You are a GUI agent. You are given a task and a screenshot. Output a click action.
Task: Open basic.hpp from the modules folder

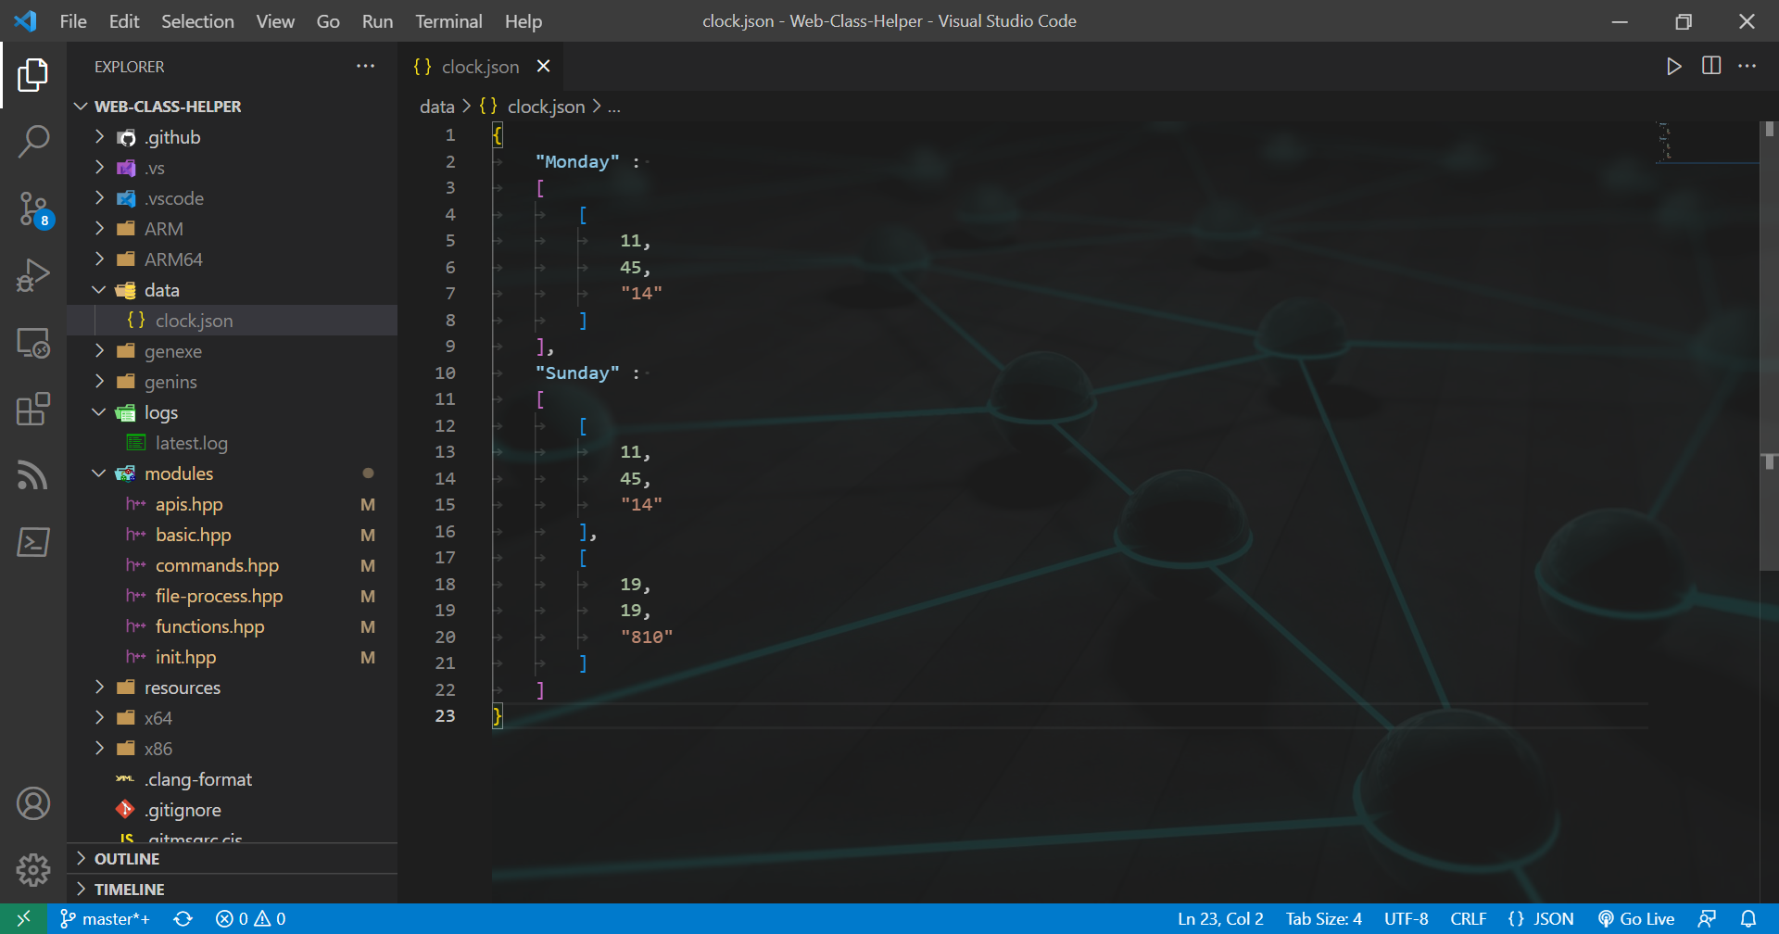point(193,535)
